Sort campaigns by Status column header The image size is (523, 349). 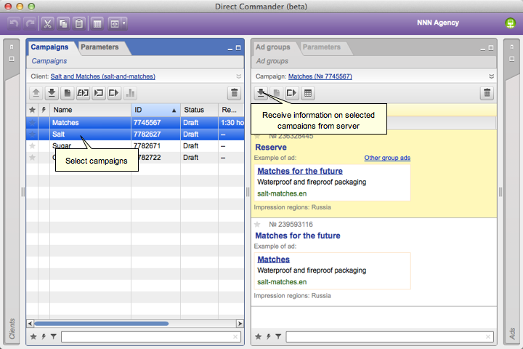click(x=200, y=110)
